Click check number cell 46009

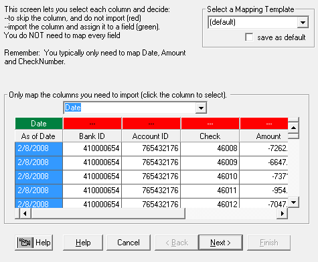tap(210, 162)
